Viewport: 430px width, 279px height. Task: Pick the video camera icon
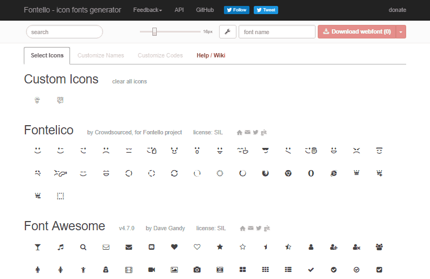pos(151,270)
